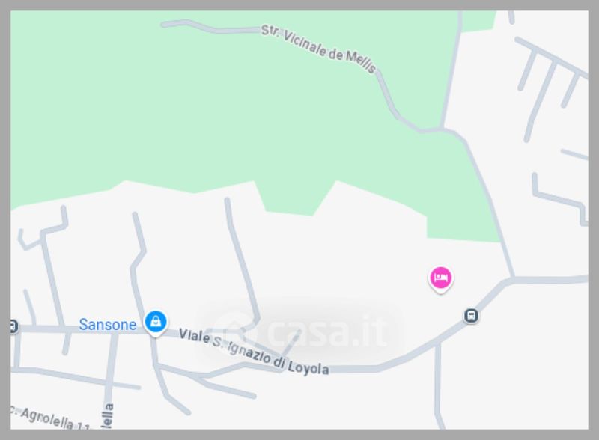Click the winding road north of Sansone pin
This screenshot has height=440, width=599.
tap(139, 263)
